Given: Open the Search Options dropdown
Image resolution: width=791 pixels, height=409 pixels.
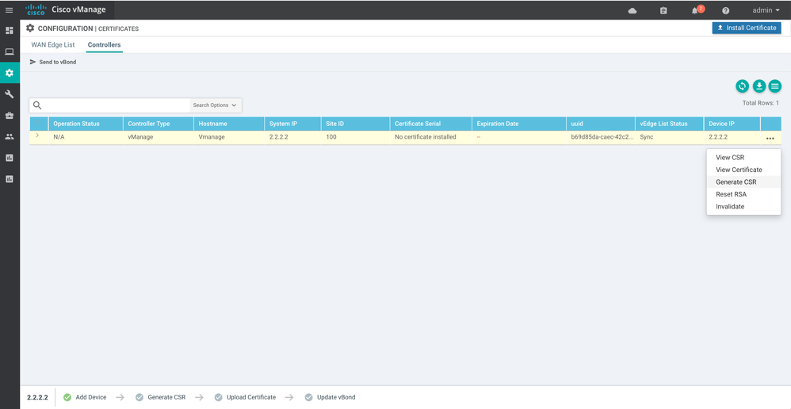Looking at the screenshot, I should (216, 105).
